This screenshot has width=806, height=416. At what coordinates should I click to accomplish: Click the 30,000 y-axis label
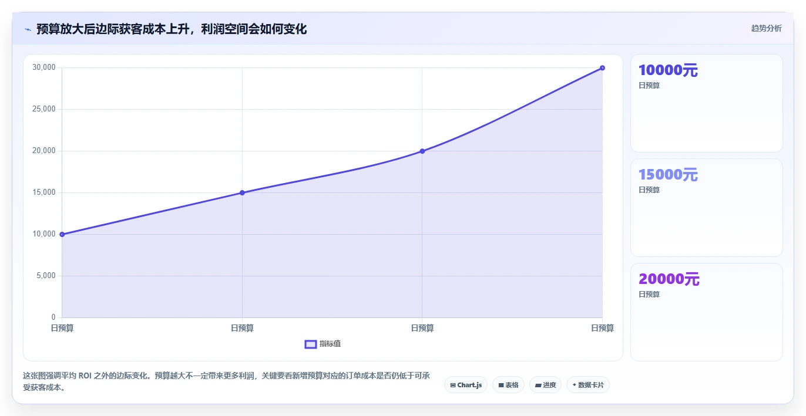(x=44, y=67)
